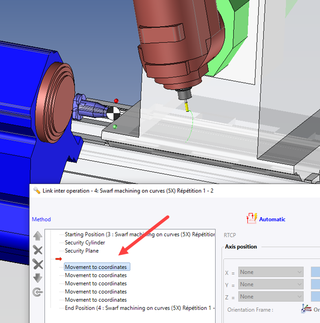
Task: Click the green sphere point in 3D view
Action: tap(115, 127)
